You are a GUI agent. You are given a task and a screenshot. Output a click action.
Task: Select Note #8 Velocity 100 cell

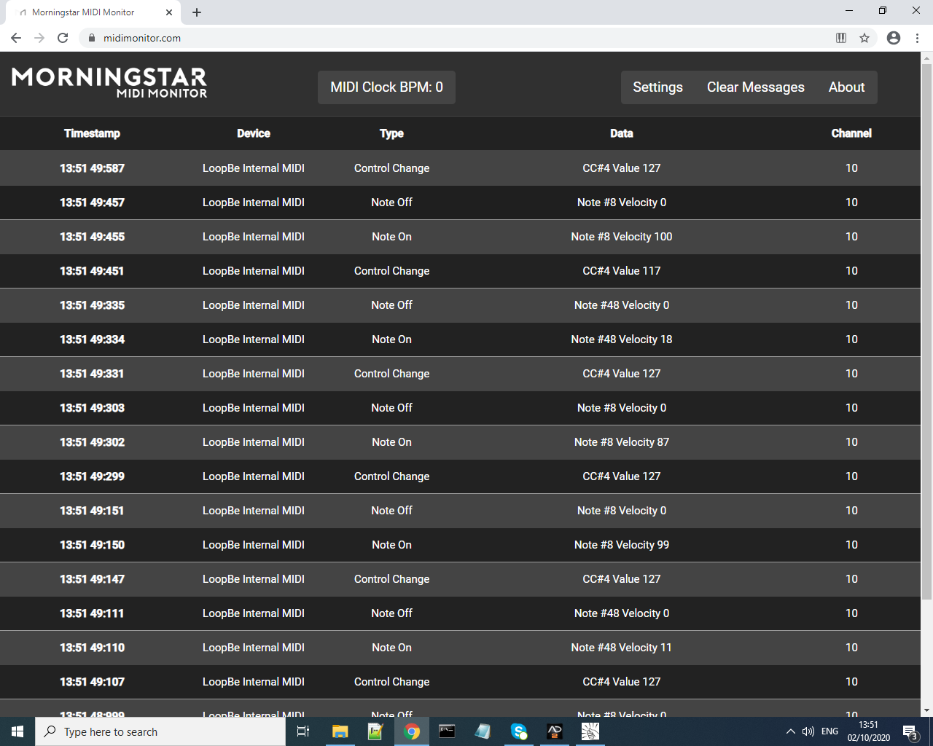pyautogui.click(x=622, y=237)
